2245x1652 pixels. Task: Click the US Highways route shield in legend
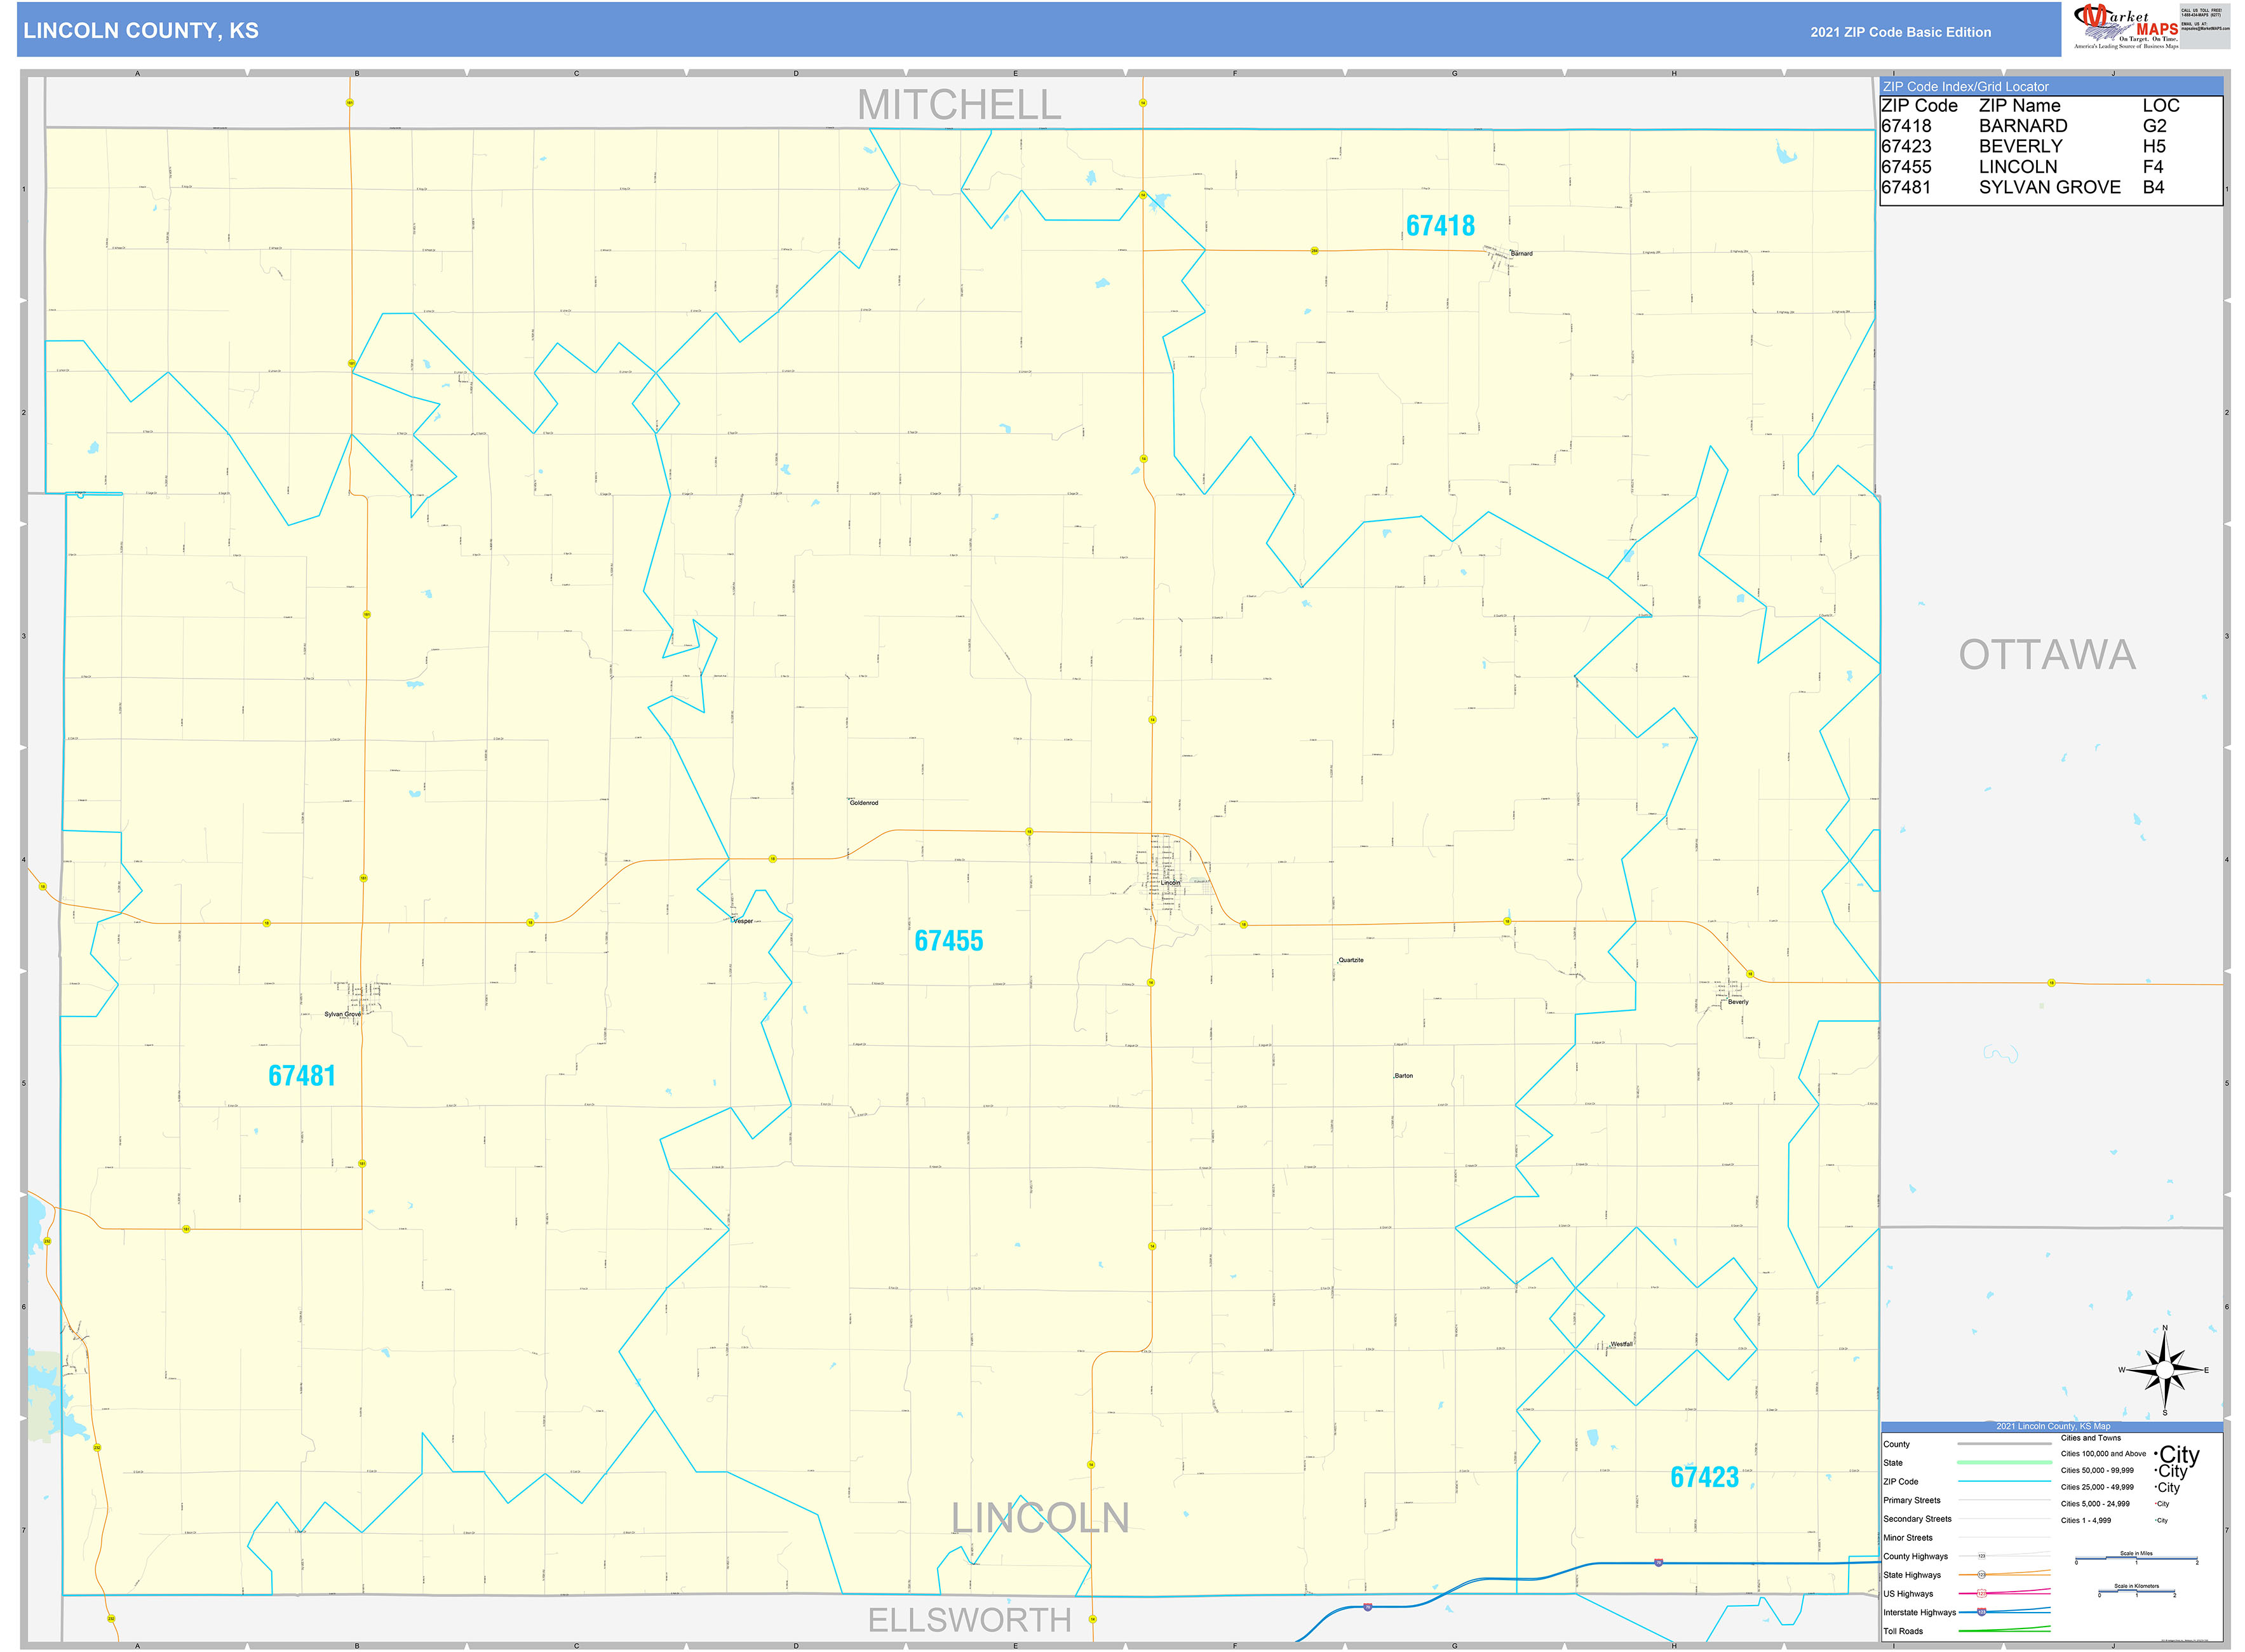1981,1594
